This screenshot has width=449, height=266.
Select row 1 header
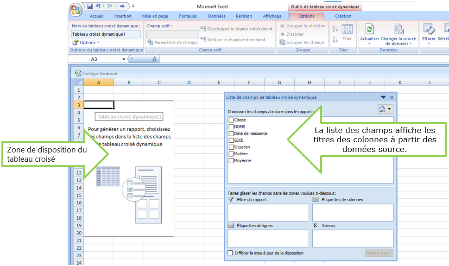point(79,90)
